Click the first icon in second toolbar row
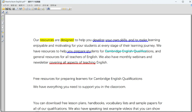This screenshot has width=192, height=112. point(4,12)
